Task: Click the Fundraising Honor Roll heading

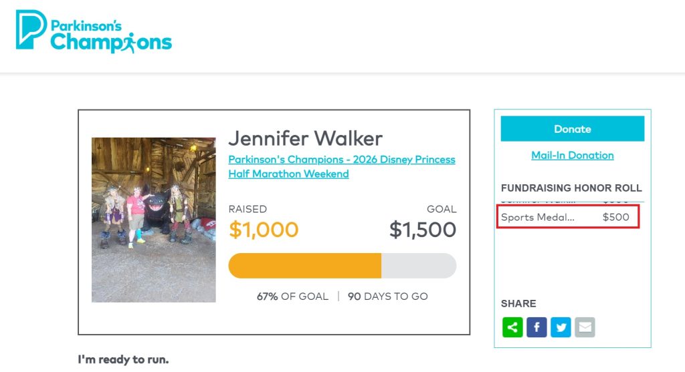Action: tap(571, 188)
